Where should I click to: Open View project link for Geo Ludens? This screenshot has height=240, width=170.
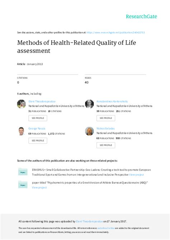[x=136, y=175]
